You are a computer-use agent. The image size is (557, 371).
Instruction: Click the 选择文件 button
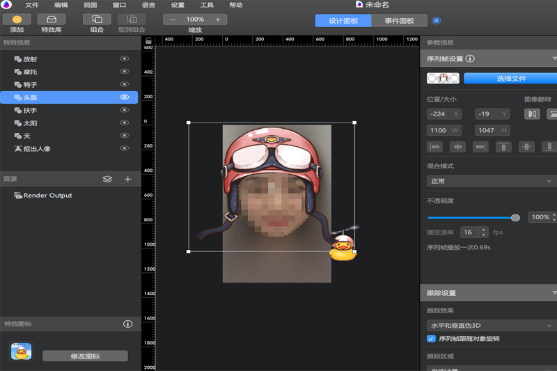[511, 79]
